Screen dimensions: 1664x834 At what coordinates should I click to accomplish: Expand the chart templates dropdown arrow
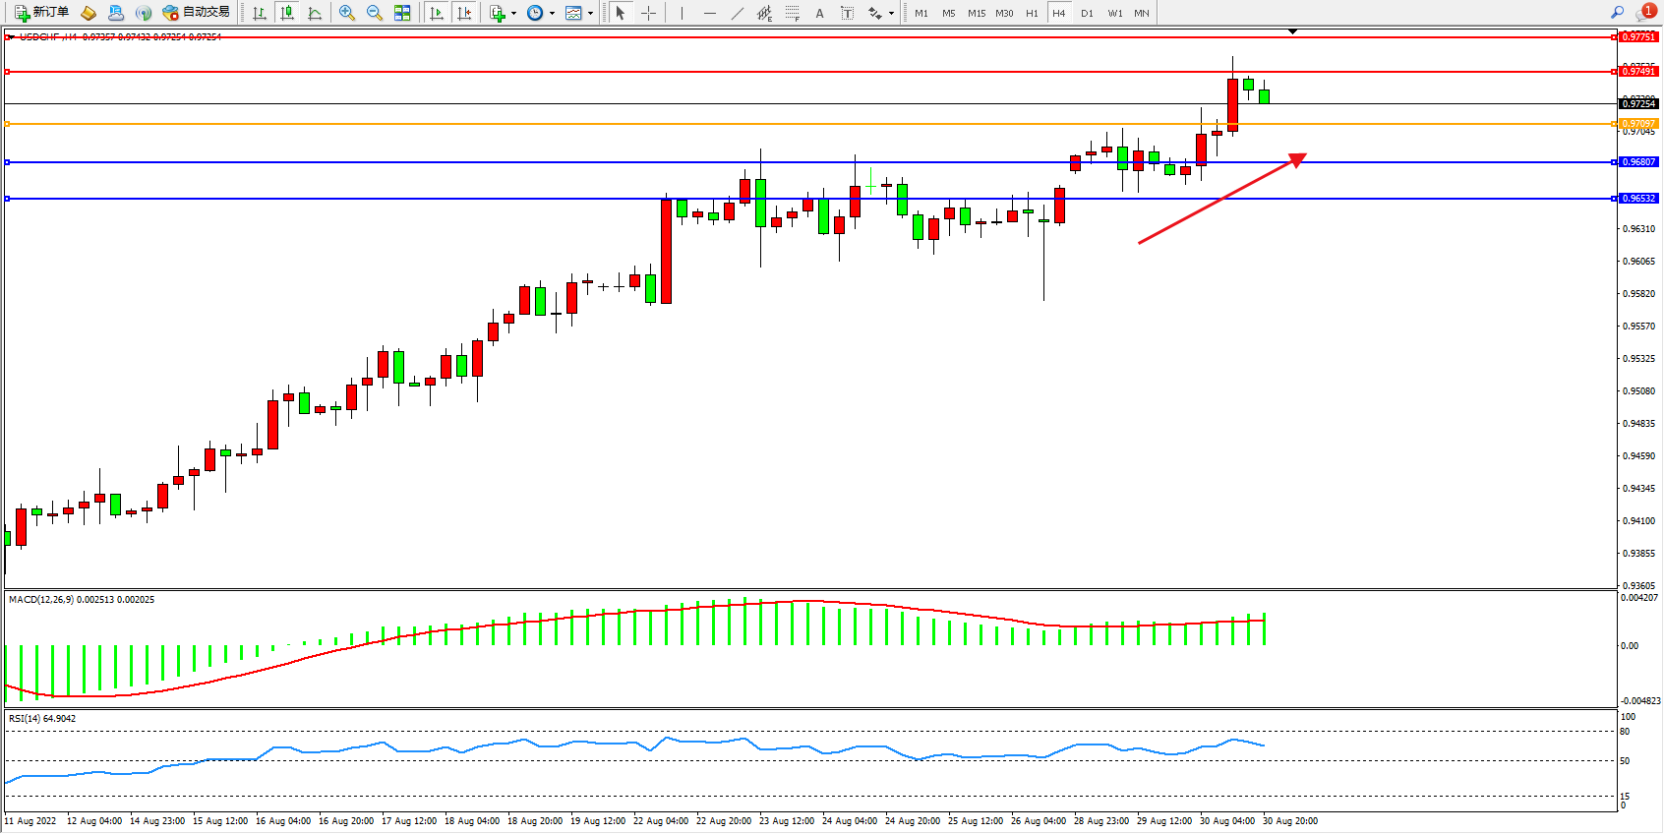[x=590, y=14]
